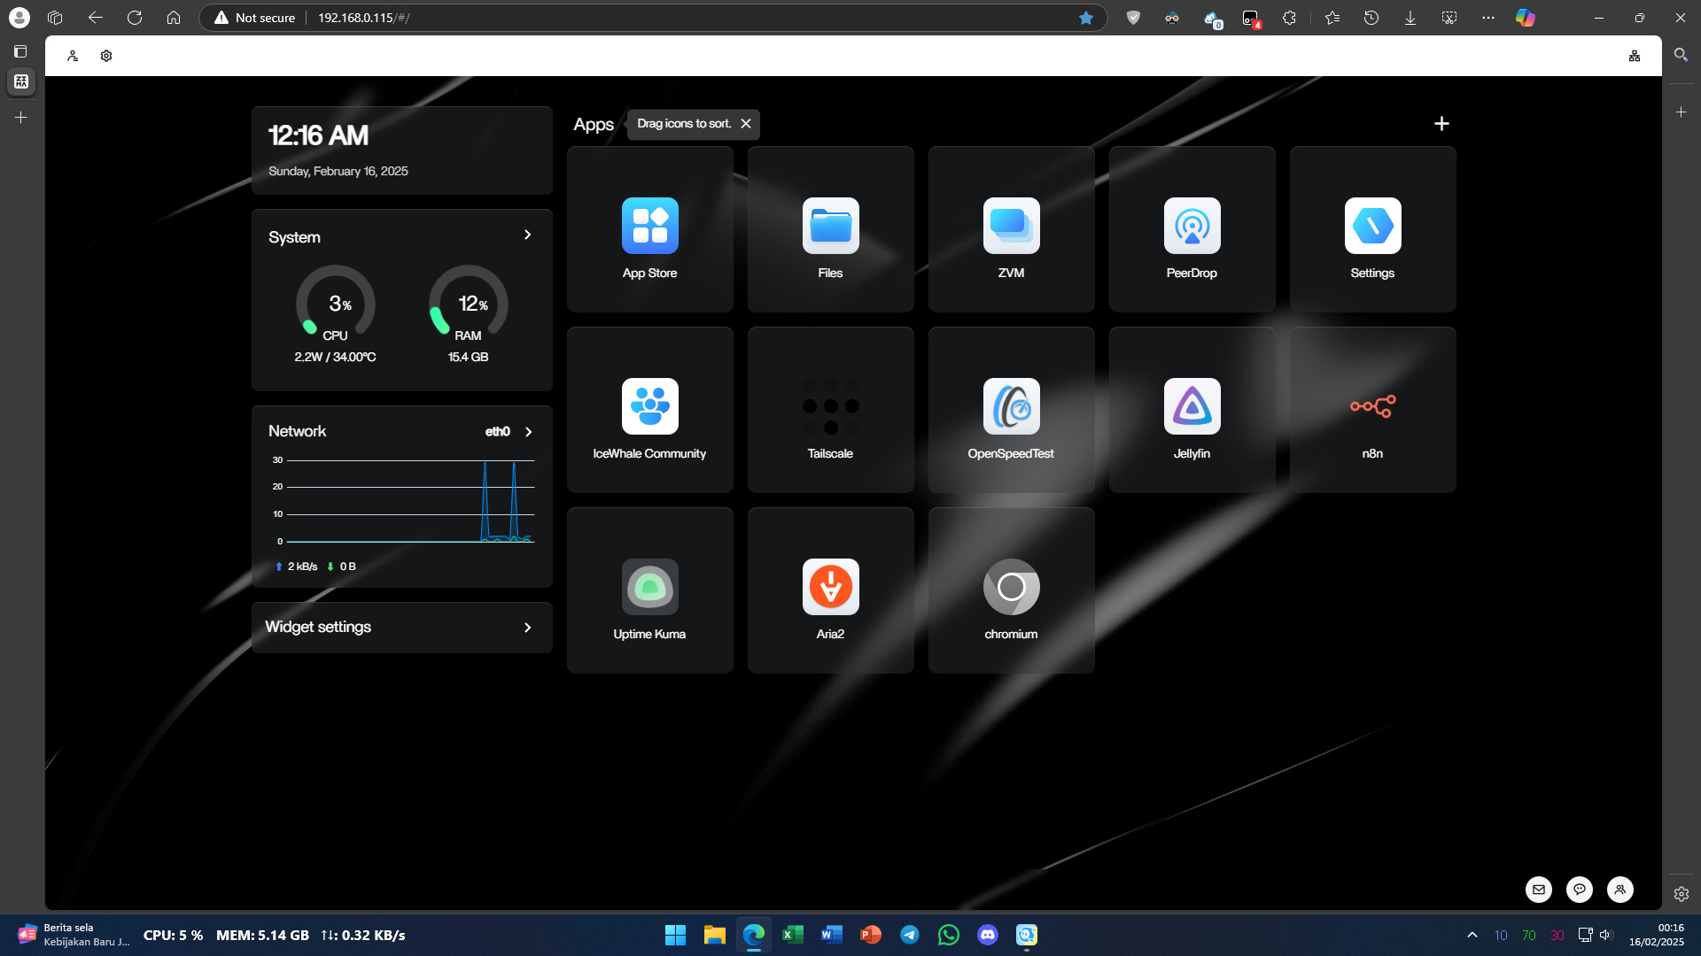1701x956 pixels.
Task: Click the user account icon in top bar
Action: (x=73, y=56)
